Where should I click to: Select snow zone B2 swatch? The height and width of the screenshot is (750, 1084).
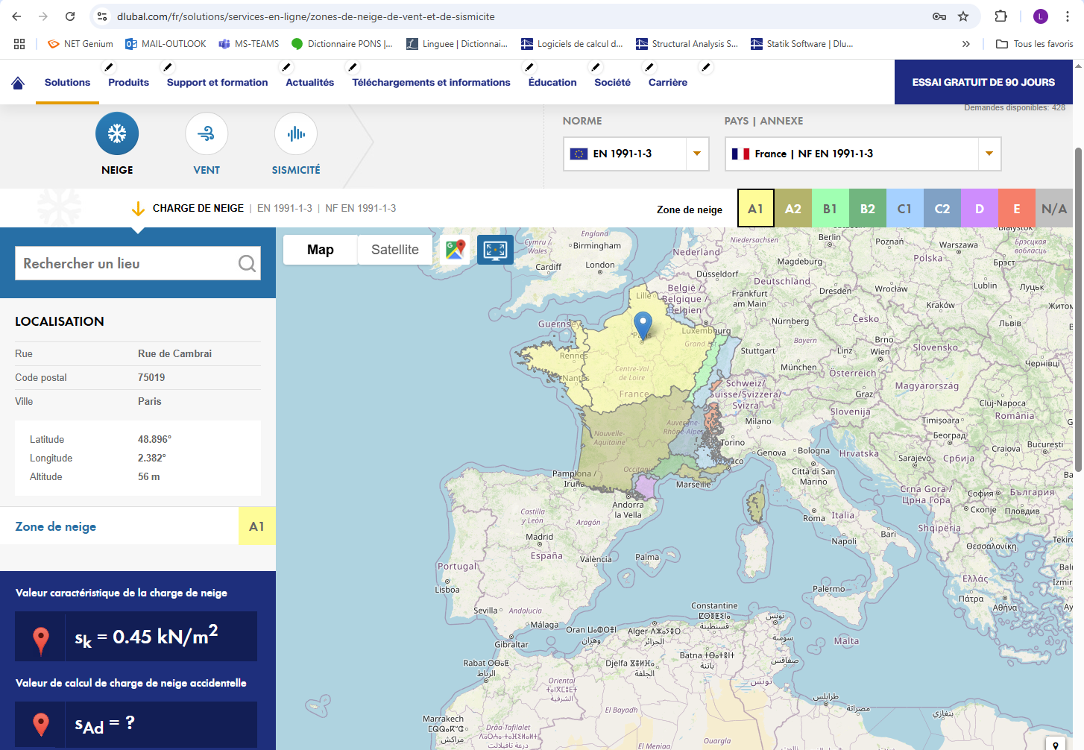click(868, 209)
